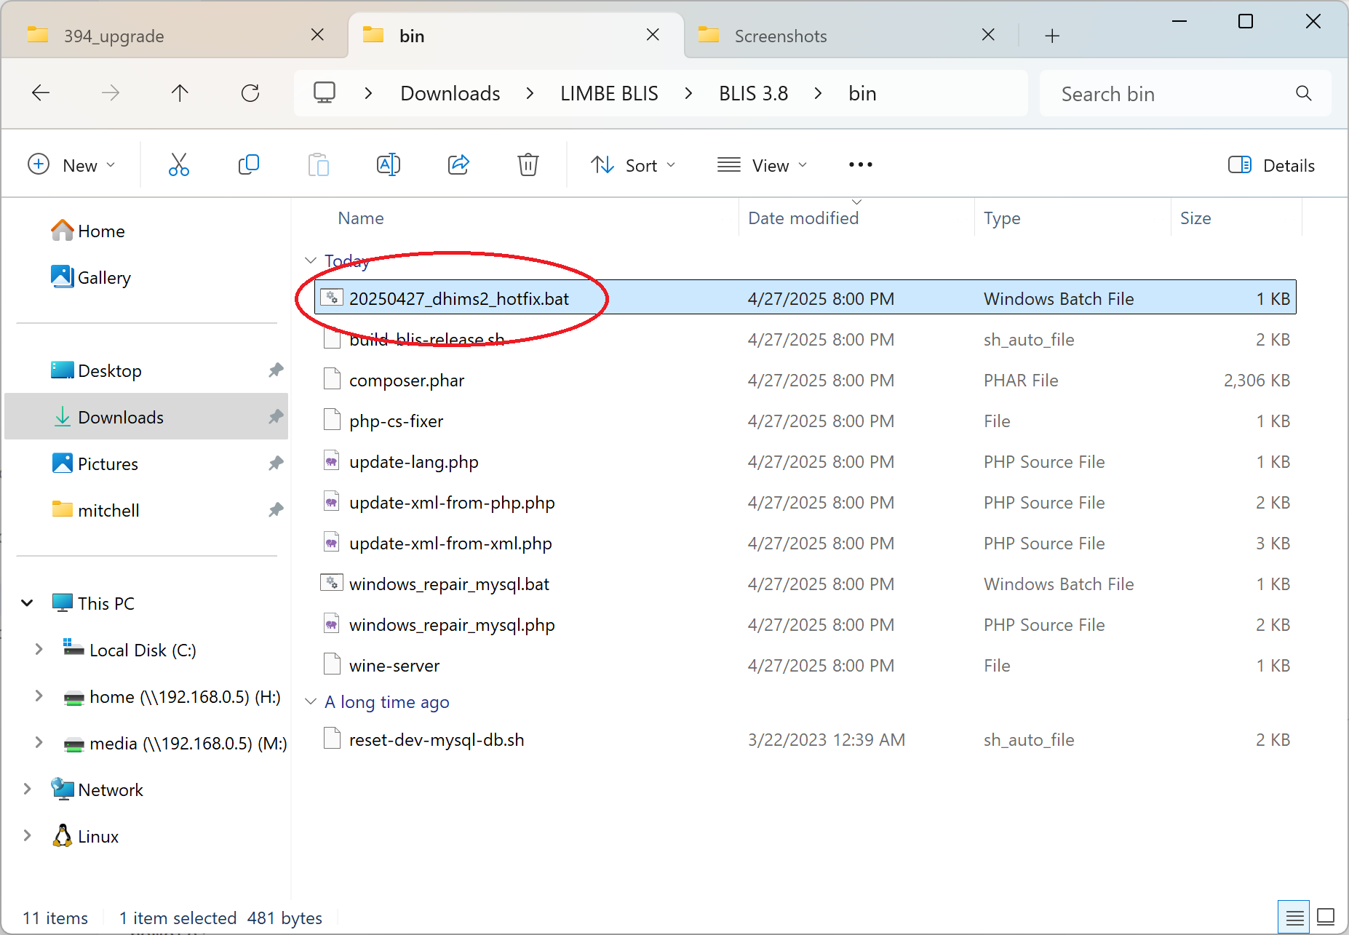Sort by Name column header
The image size is (1349, 935).
(361, 218)
